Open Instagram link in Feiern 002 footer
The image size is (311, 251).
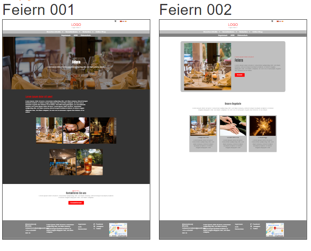(x=257, y=226)
